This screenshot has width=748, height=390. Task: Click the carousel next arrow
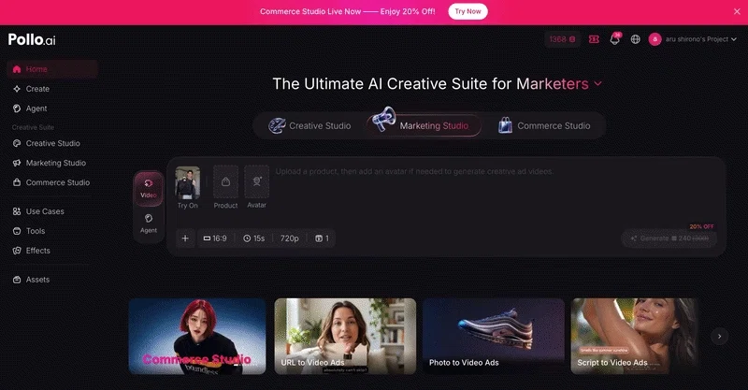(x=719, y=336)
